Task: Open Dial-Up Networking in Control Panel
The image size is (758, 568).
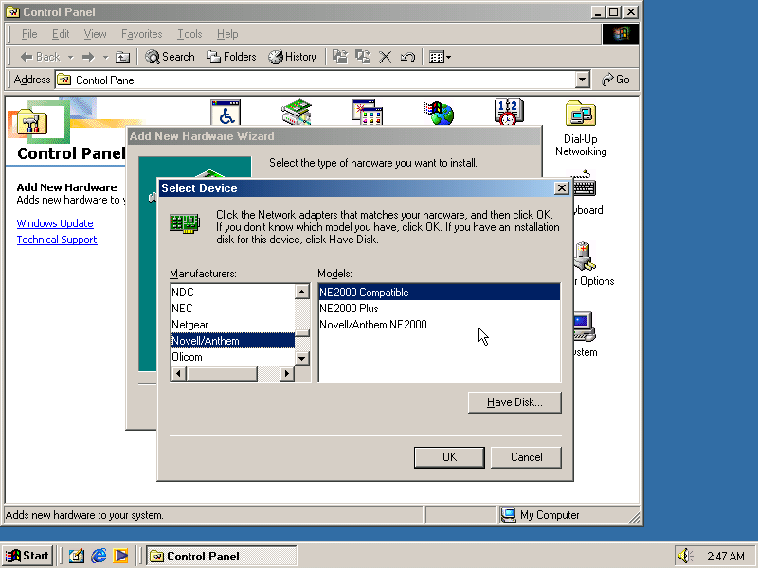Action: [x=580, y=112]
